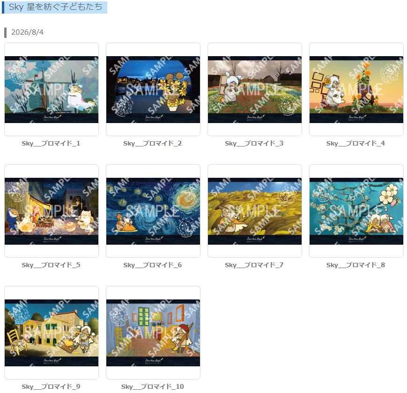Click the caption text Sky_ブロマイド_8

pos(355,265)
